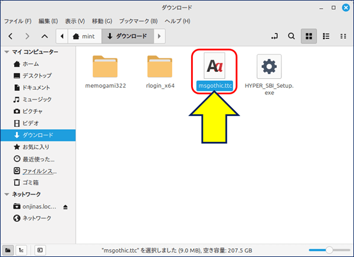Select the HYPER_SBI_Setup.exe gear icon
Image resolution: width=354 pixels, height=257 pixels.
point(269,67)
